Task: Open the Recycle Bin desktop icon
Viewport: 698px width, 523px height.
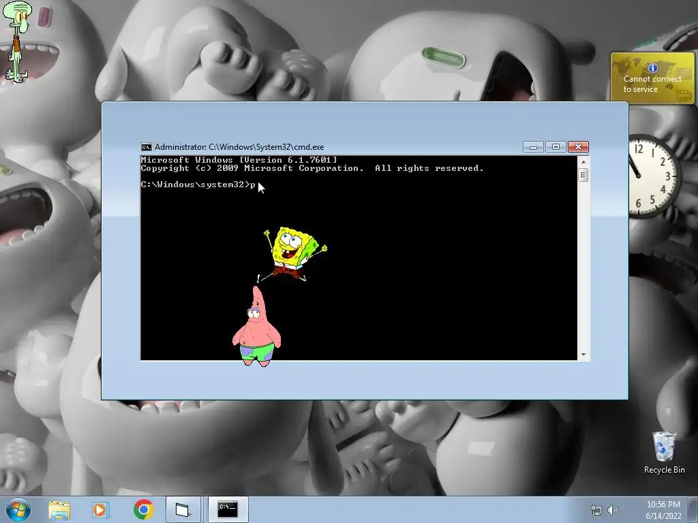Action: (x=664, y=452)
